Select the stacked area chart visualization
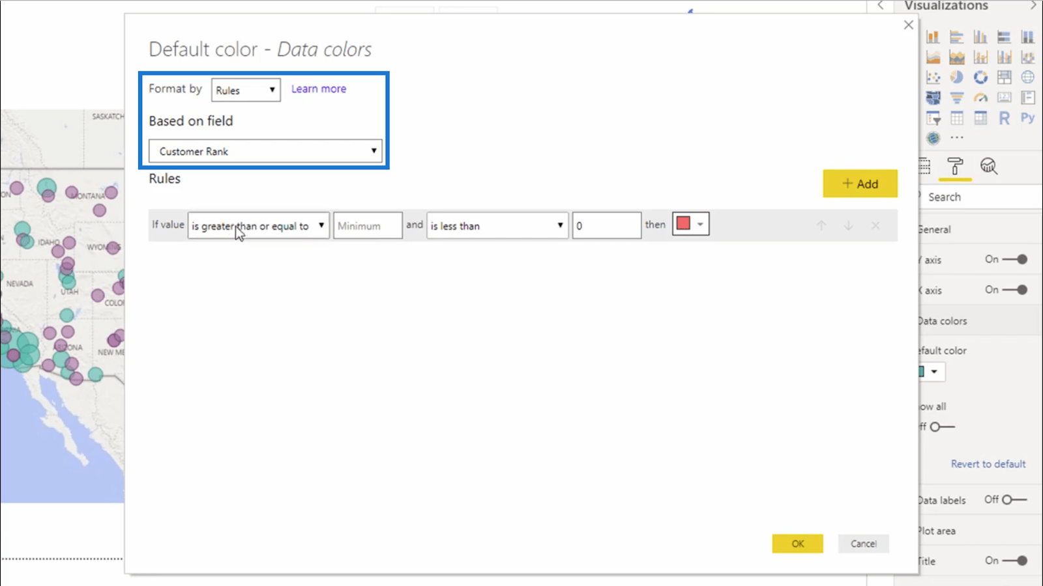The height and width of the screenshot is (586, 1043). click(x=956, y=57)
